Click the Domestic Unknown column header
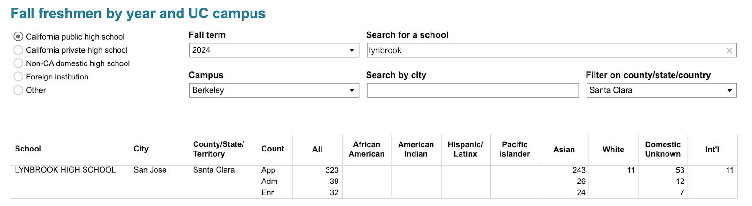Image resolution: width=752 pixels, height=206 pixels. [663, 149]
